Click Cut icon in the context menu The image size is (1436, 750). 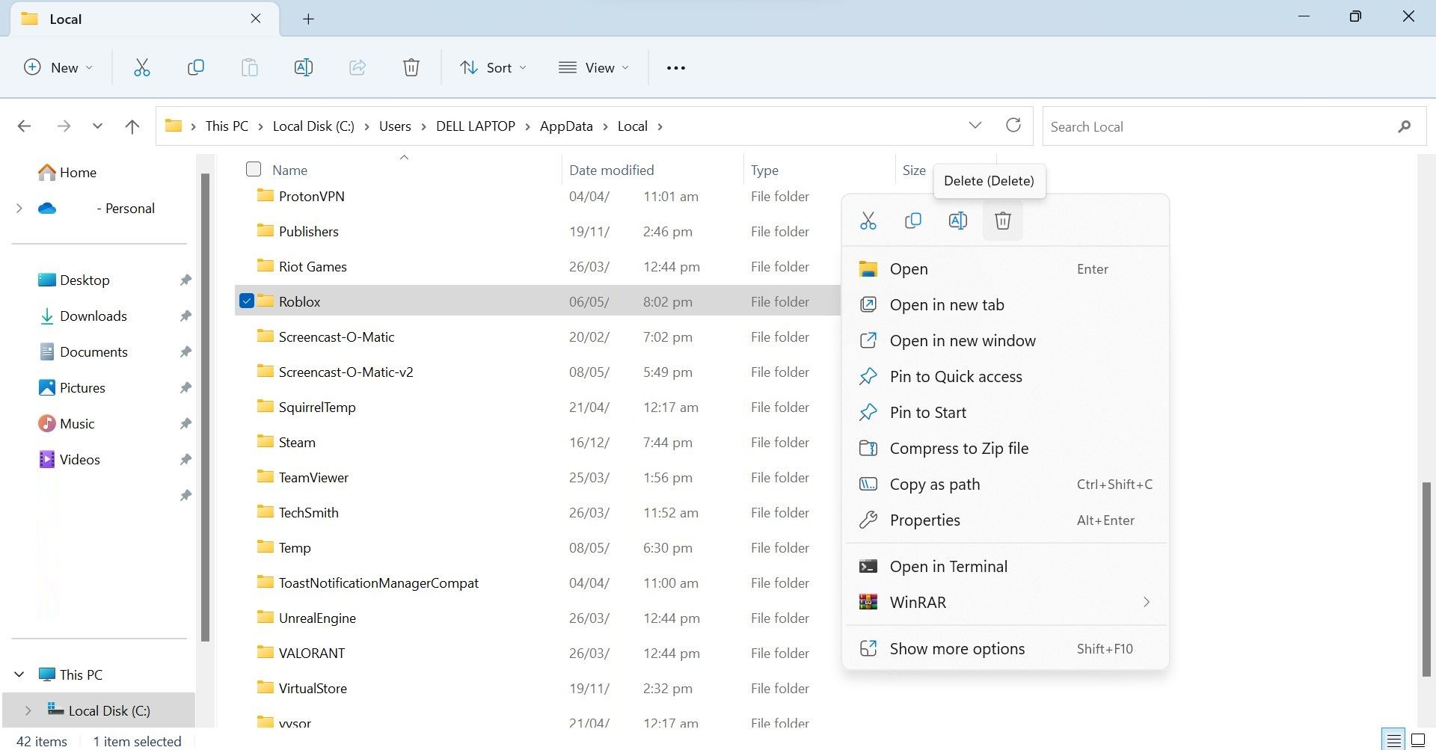coord(868,221)
